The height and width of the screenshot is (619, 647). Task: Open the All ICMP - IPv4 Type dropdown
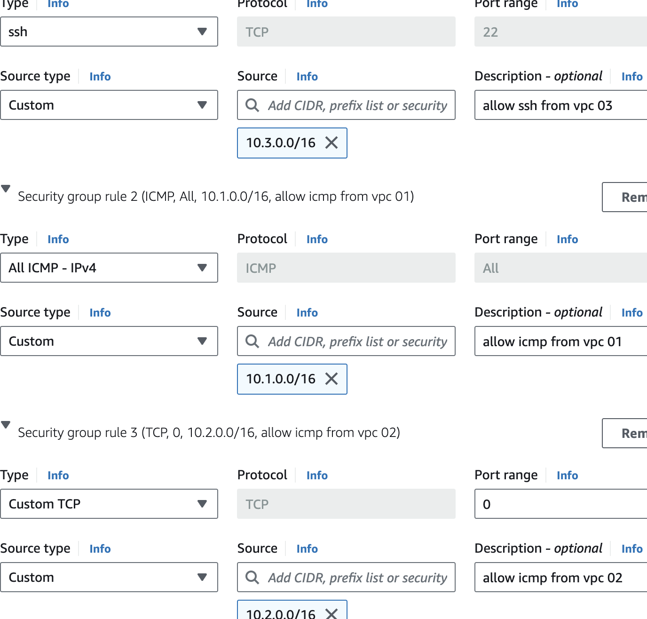point(109,268)
